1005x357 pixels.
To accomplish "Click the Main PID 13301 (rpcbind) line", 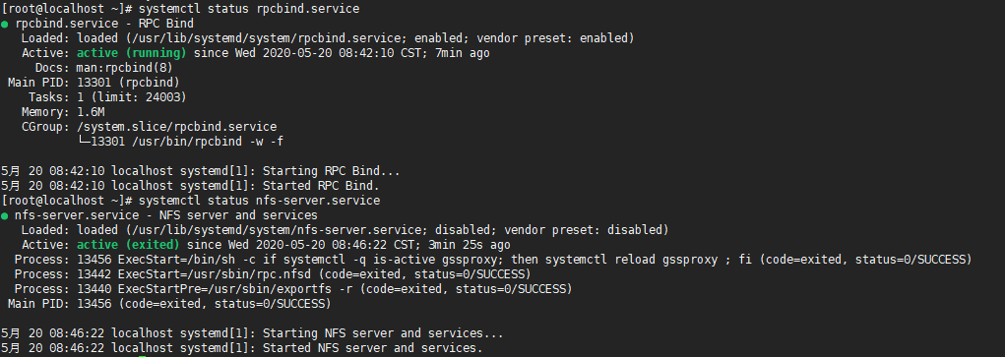I will 94,83.
